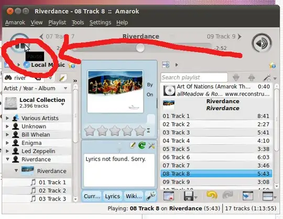
Task: Rate the track five stars
Action: 140,131
